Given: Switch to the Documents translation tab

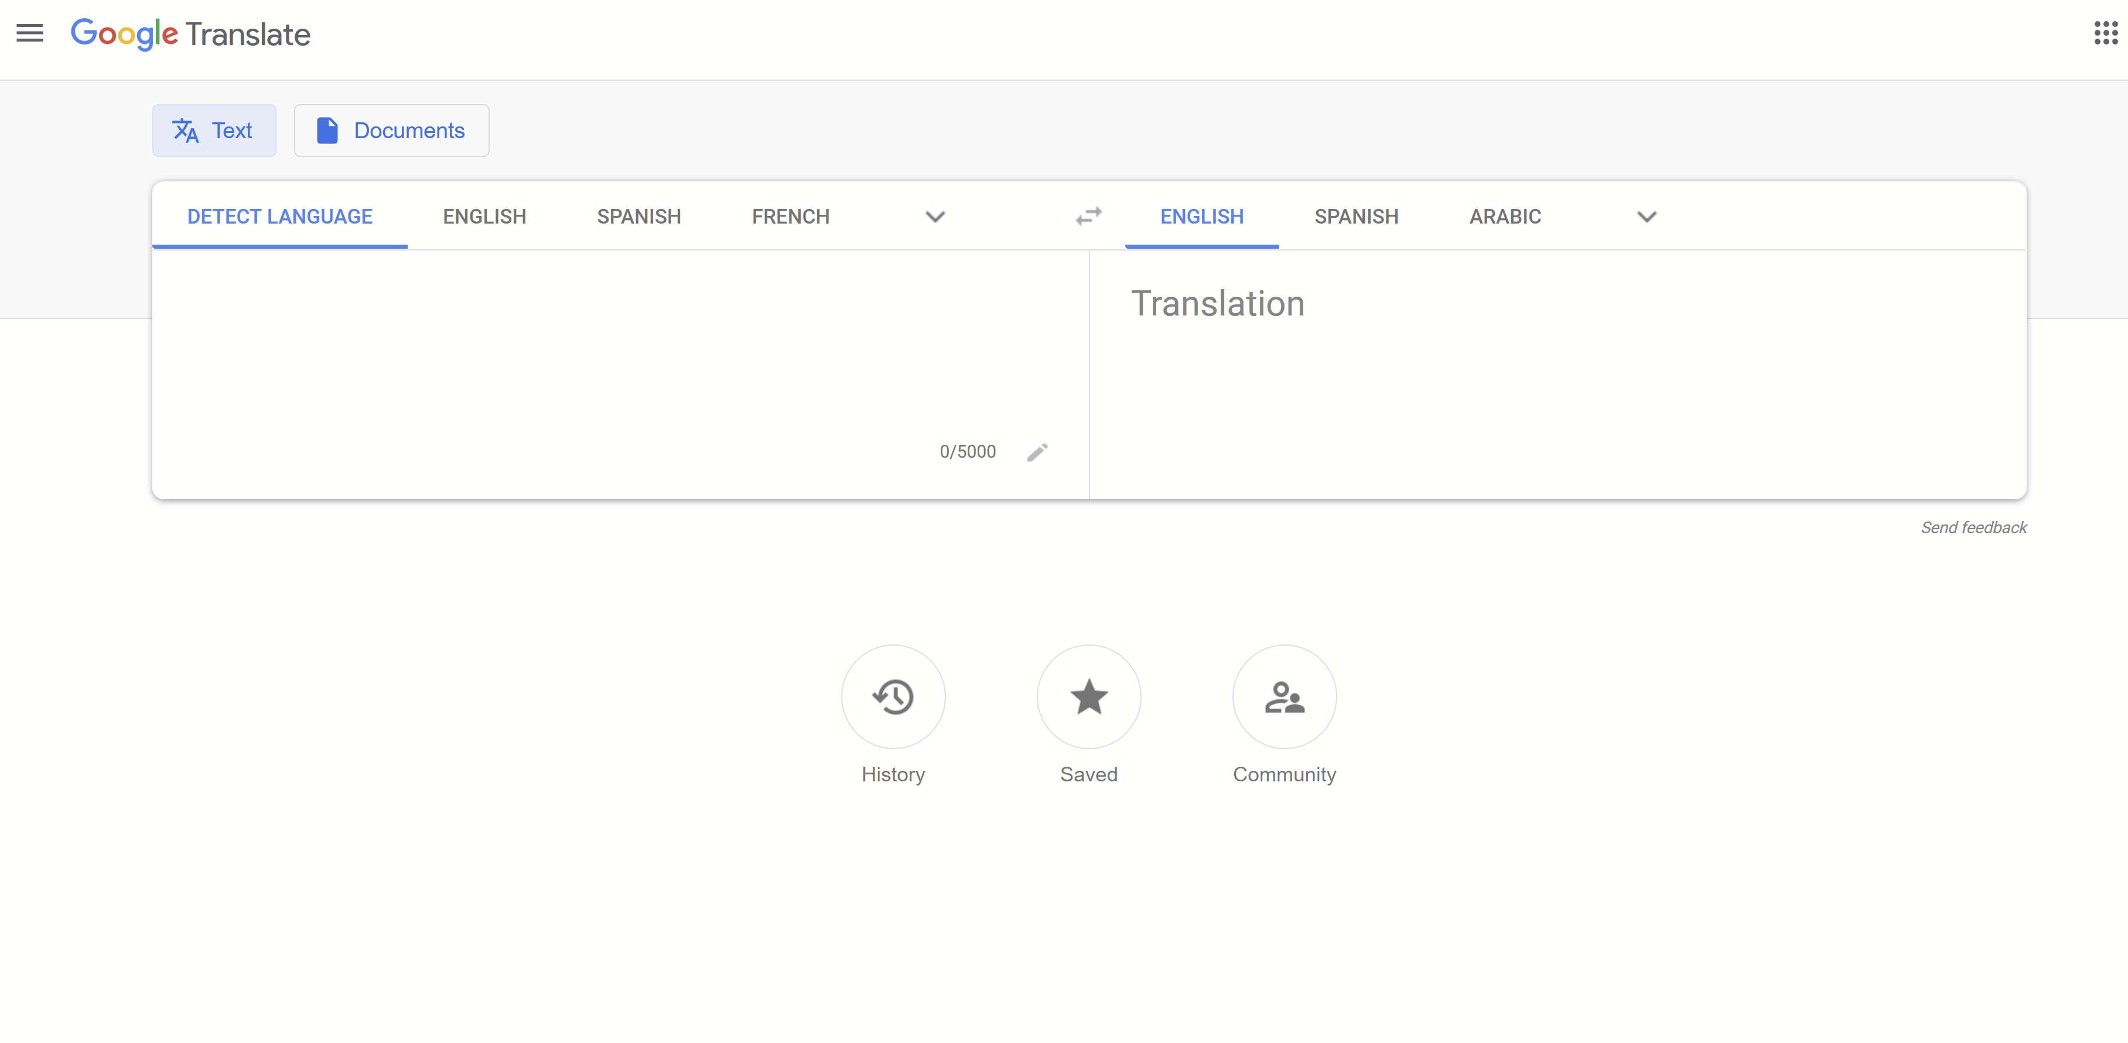Looking at the screenshot, I should tap(391, 129).
